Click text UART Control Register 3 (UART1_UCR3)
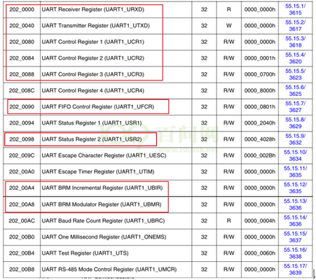The width and height of the screenshot is (316, 280). [x=93, y=74]
